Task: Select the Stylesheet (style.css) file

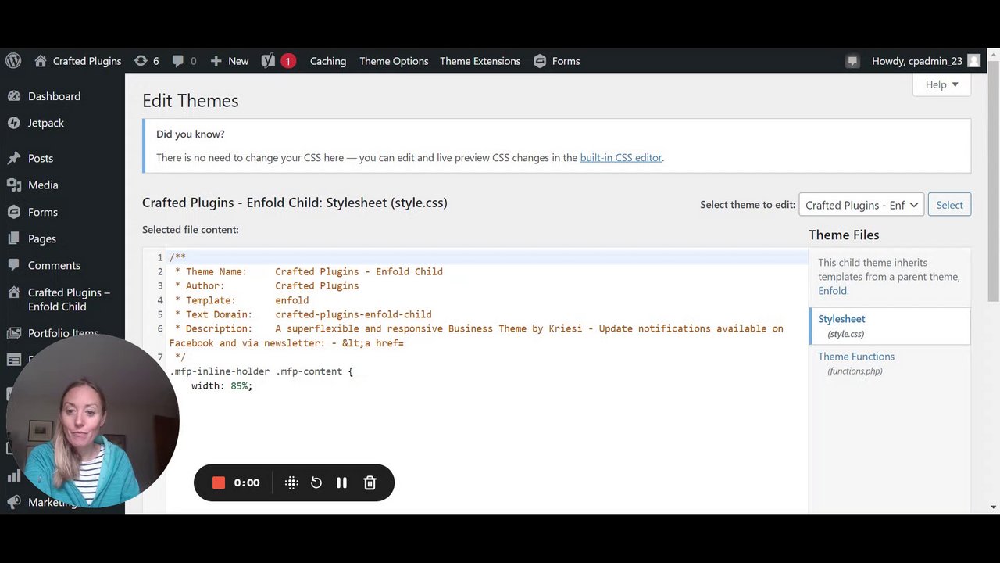Action: [891, 326]
